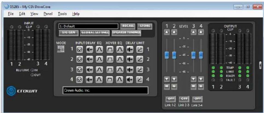Viewport: 264px width, 113px height.
Task: Open the File menu
Action: [11, 14]
